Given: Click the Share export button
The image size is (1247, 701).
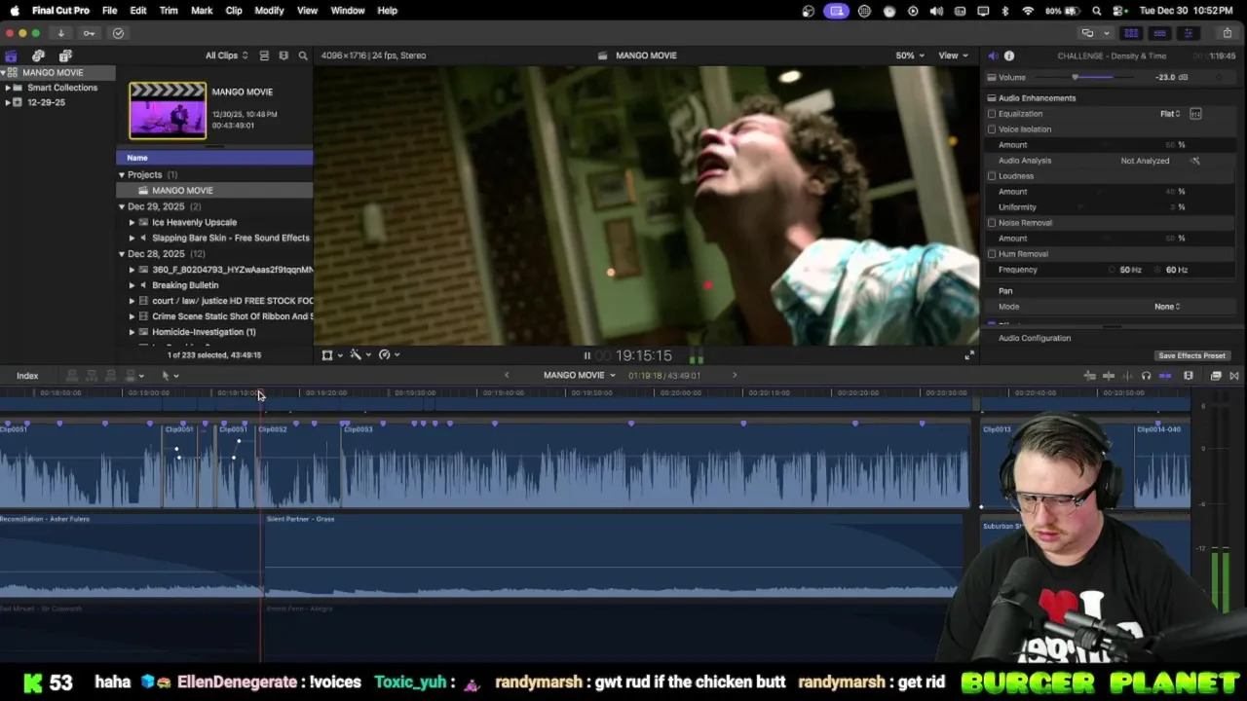Looking at the screenshot, I should [x=1227, y=33].
